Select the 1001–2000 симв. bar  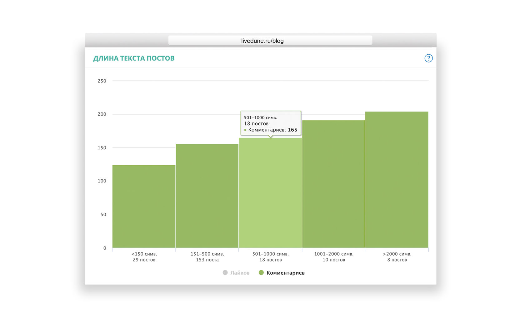(x=333, y=184)
